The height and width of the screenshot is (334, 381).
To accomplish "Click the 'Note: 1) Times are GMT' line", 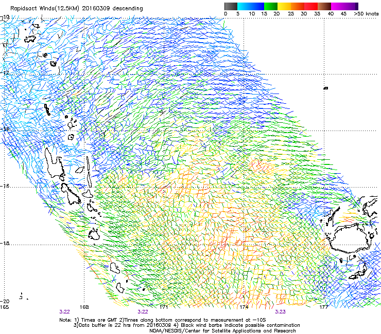I will pos(163,320).
